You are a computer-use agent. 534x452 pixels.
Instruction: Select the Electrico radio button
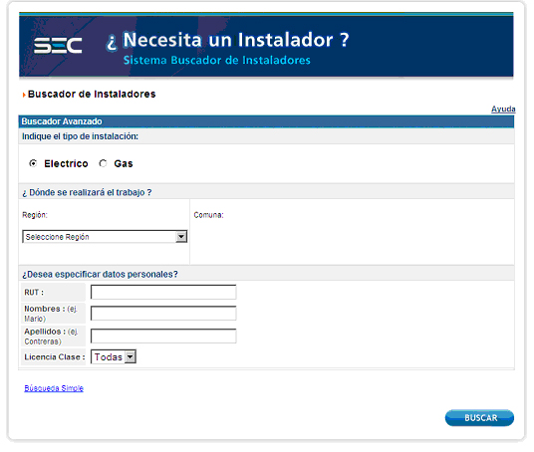[x=33, y=163]
